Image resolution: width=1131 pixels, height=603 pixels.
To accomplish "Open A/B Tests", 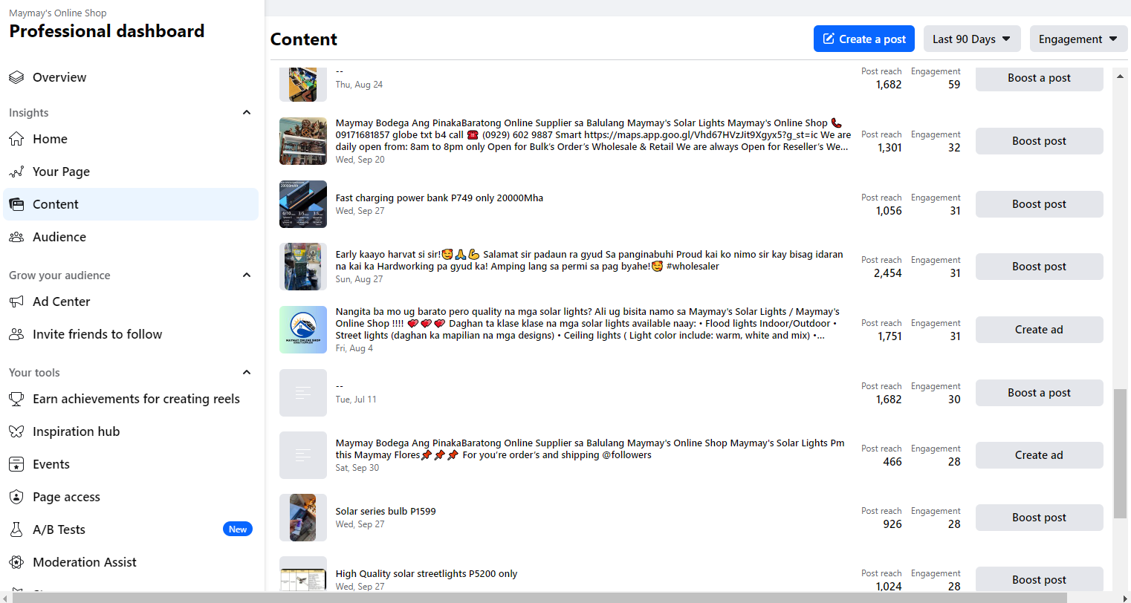I will pyautogui.click(x=131, y=529).
